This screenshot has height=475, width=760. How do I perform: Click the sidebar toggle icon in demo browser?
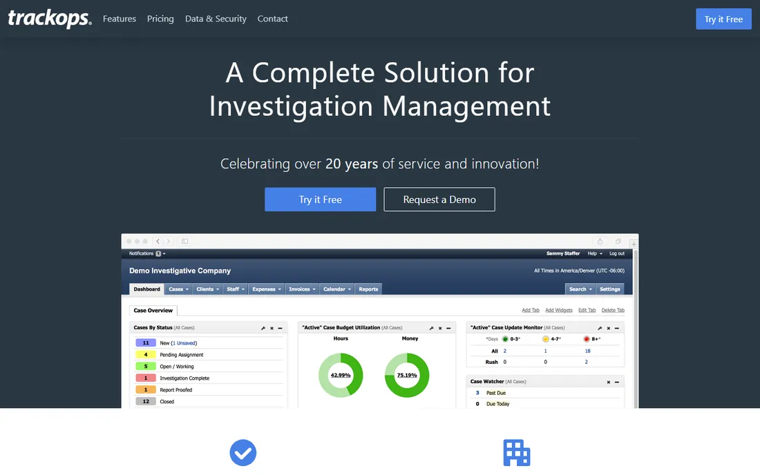(x=184, y=241)
